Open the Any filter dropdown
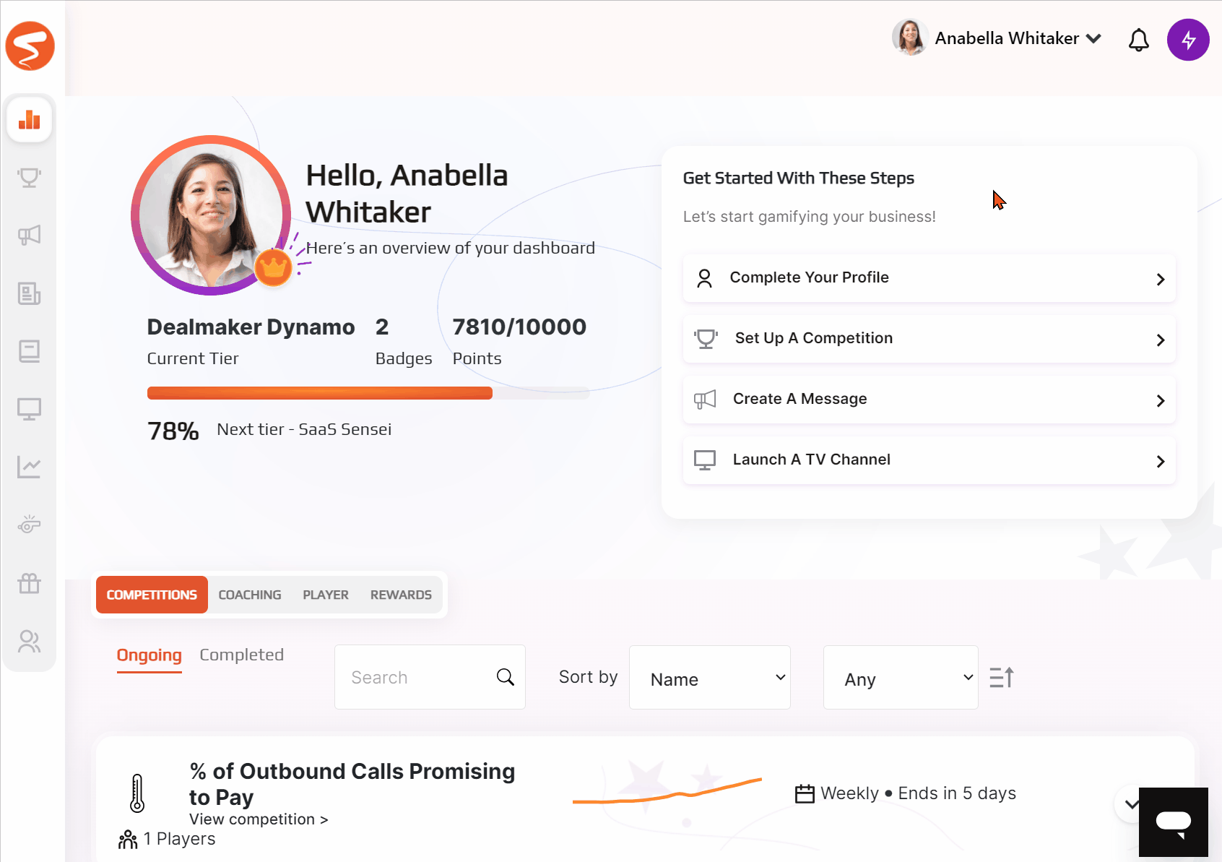 901,678
